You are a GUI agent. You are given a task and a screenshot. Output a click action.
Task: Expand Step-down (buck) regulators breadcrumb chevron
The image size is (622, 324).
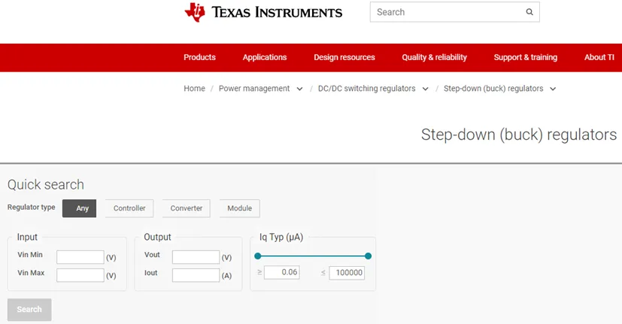553,89
